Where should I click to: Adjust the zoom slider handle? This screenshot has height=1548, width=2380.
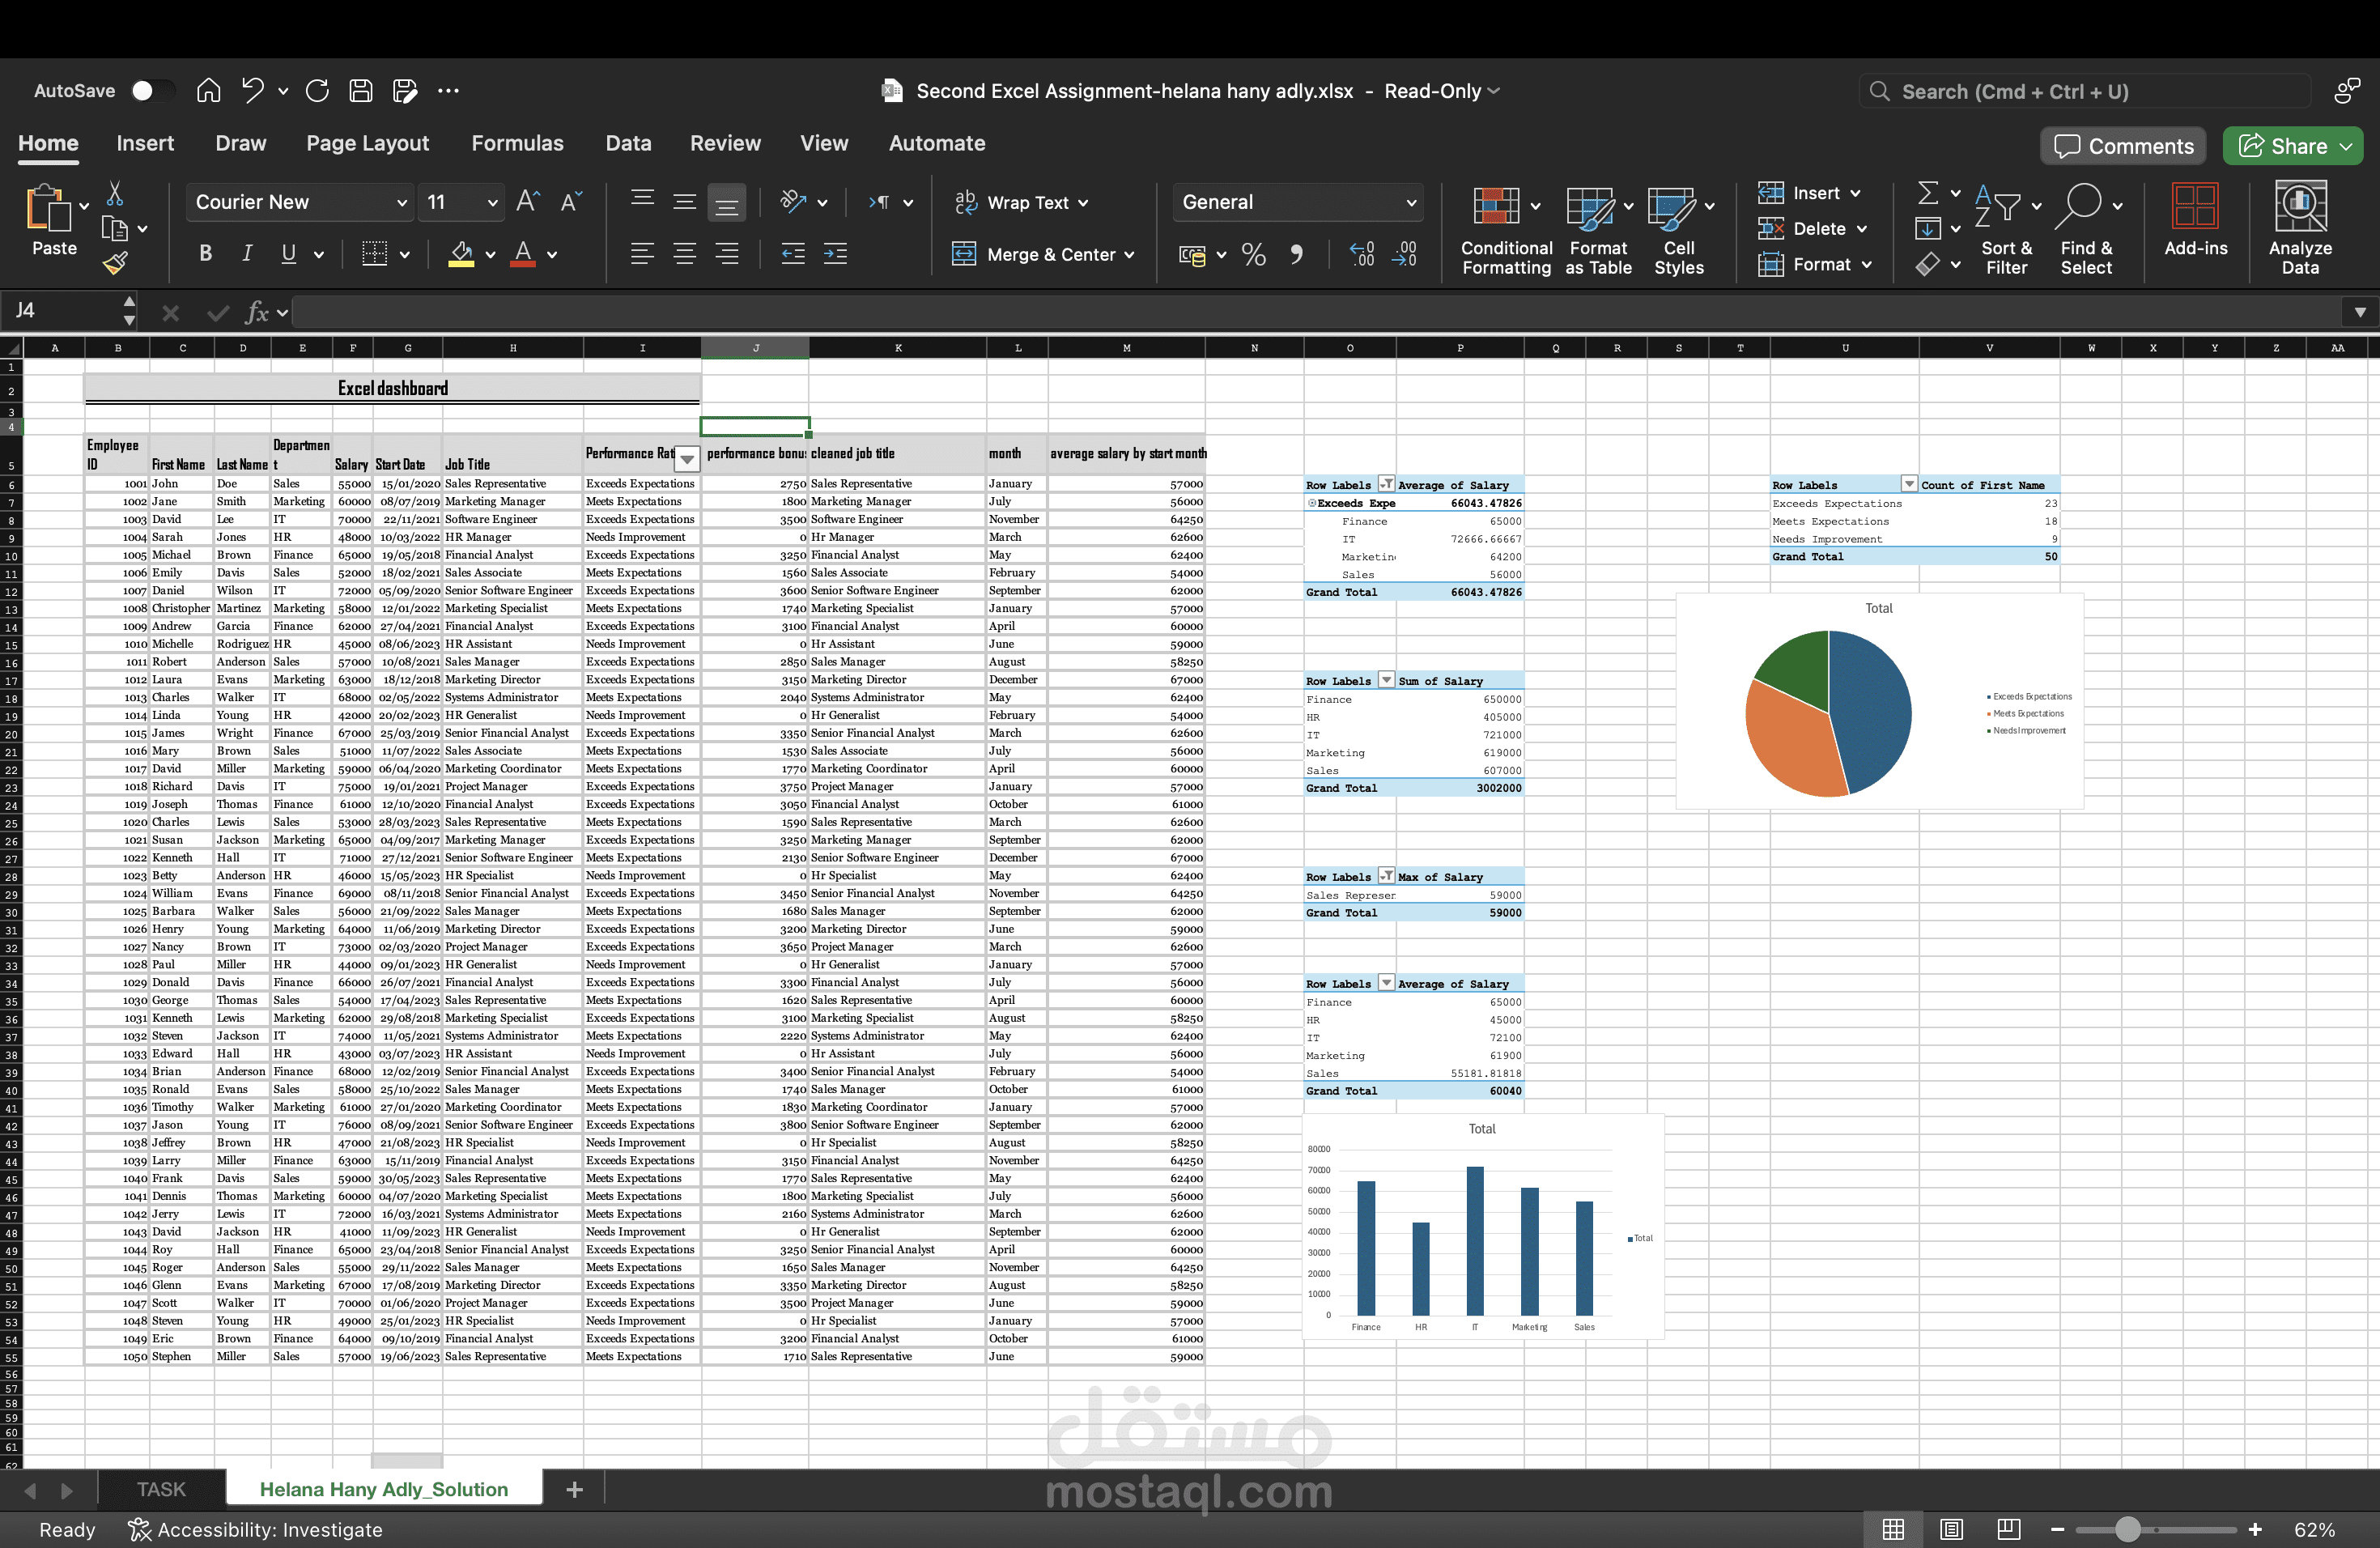(x=2128, y=1529)
